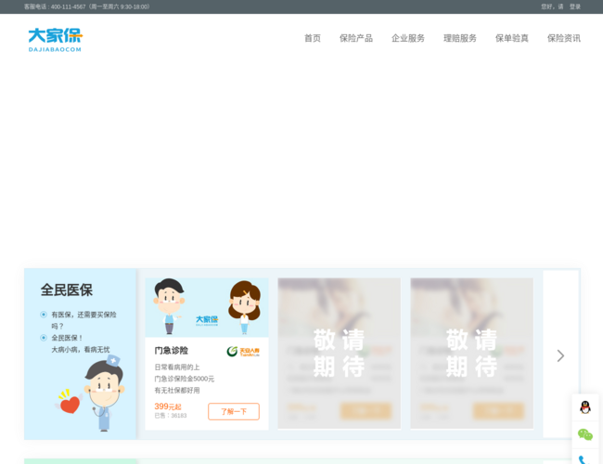Click the 399元起 price text

click(x=168, y=406)
